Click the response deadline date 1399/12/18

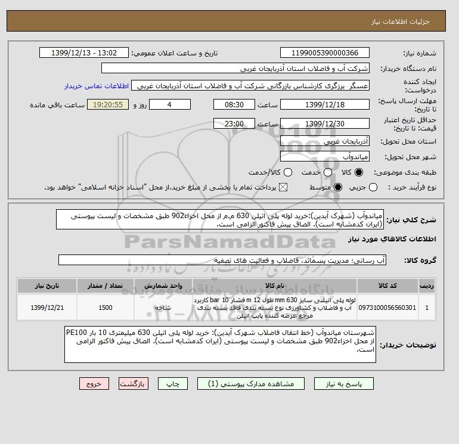tap(325, 104)
